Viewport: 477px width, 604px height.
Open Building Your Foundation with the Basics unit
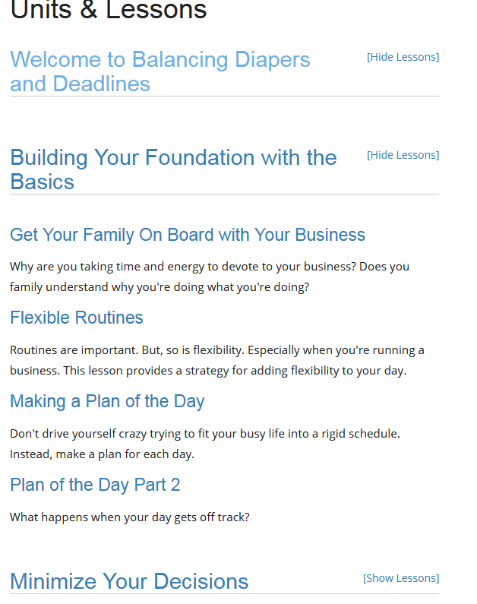pos(173,169)
